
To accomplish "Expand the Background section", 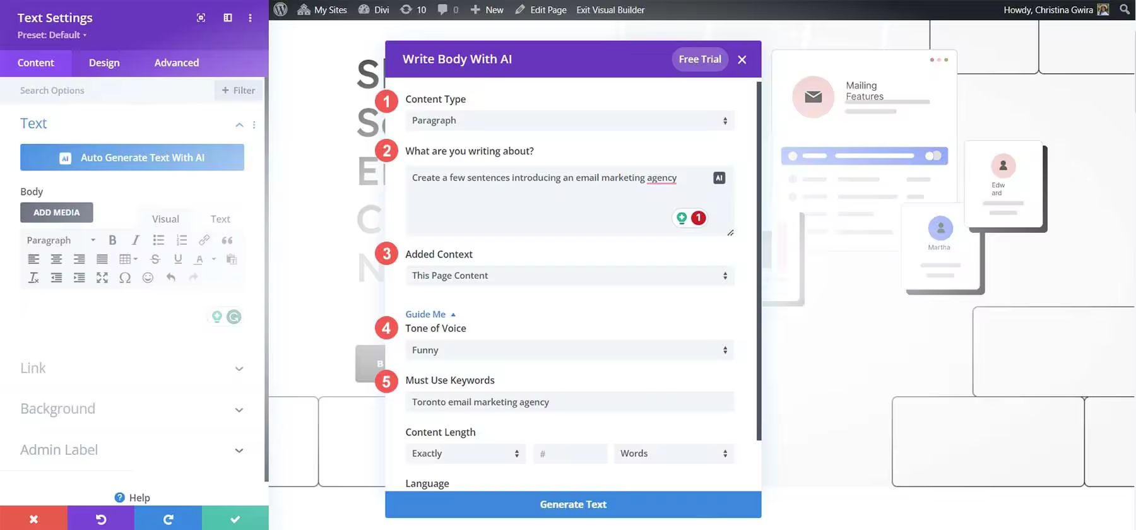I will point(239,409).
